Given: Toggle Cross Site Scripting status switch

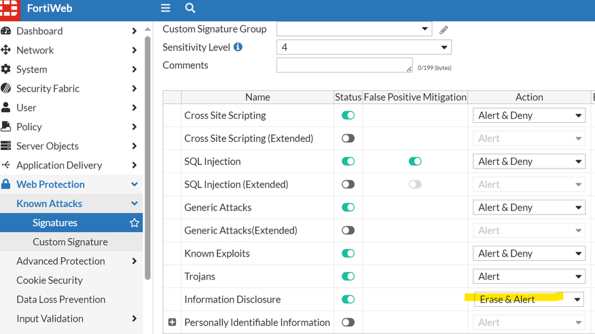Looking at the screenshot, I should coord(348,115).
